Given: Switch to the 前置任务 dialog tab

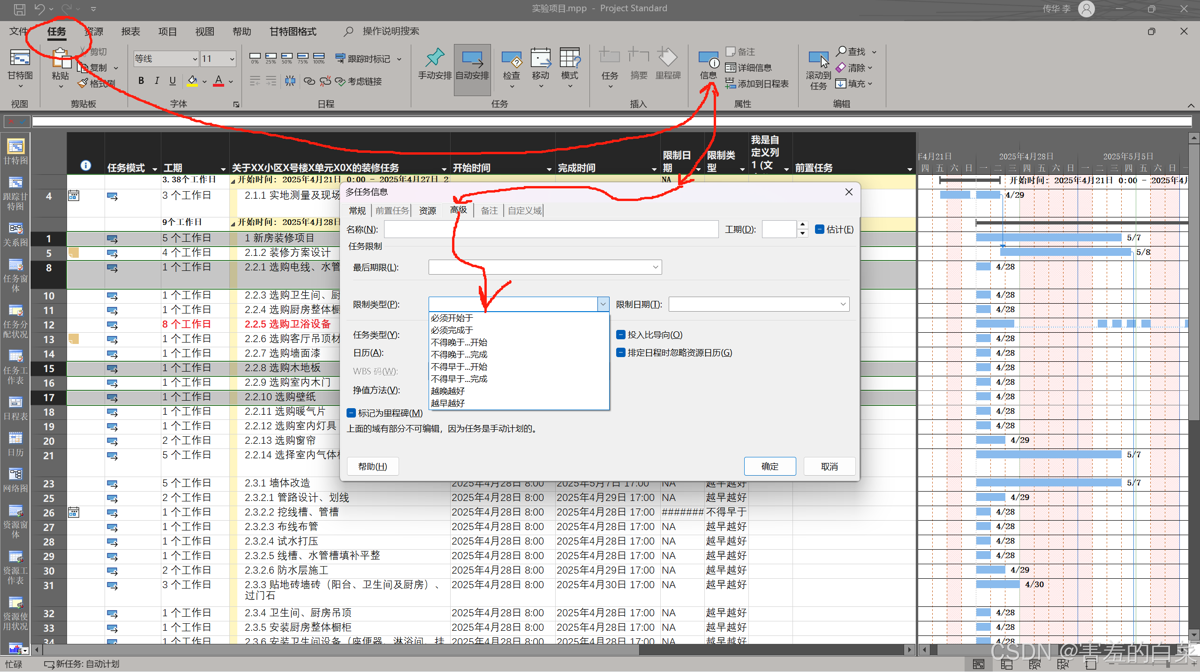Looking at the screenshot, I should coord(392,210).
